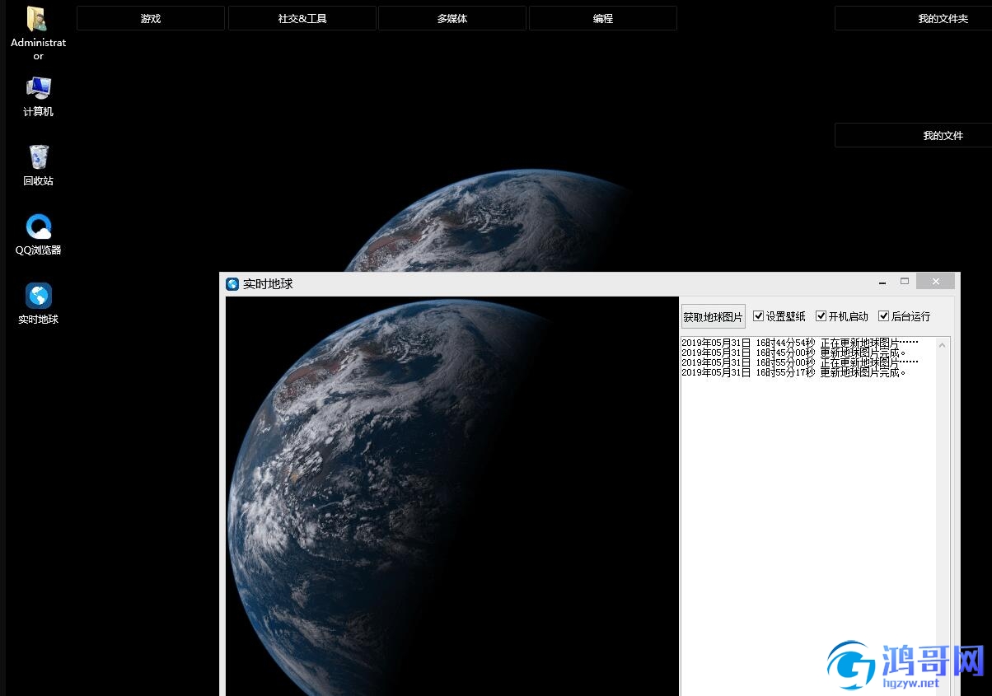Open the 计算机 desktop icon
The width and height of the screenshot is (992, 696).
coord(38,96)
